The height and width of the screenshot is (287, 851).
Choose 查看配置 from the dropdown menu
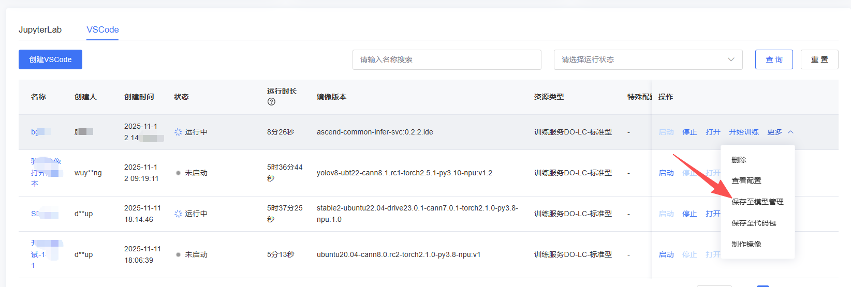[746, 180]
